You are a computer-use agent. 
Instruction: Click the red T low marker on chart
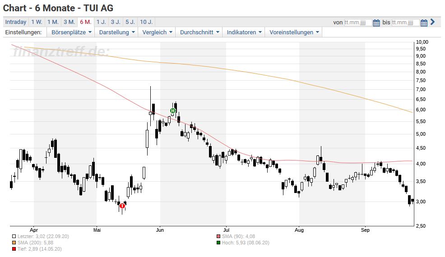tap(122, 206)
